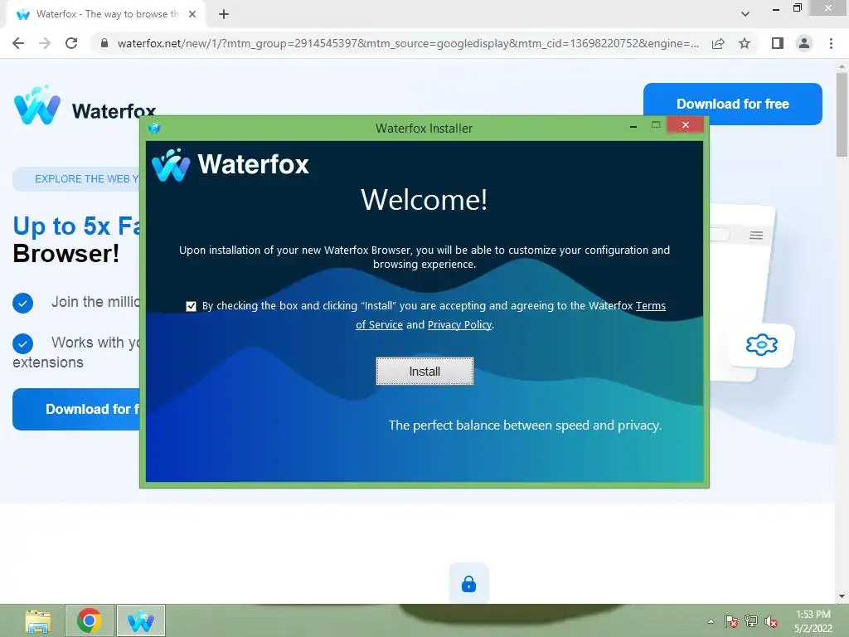Click the waterfox.net URL in address bar
The width and height of the screenshot is (849, 637).
coord(408,43)
